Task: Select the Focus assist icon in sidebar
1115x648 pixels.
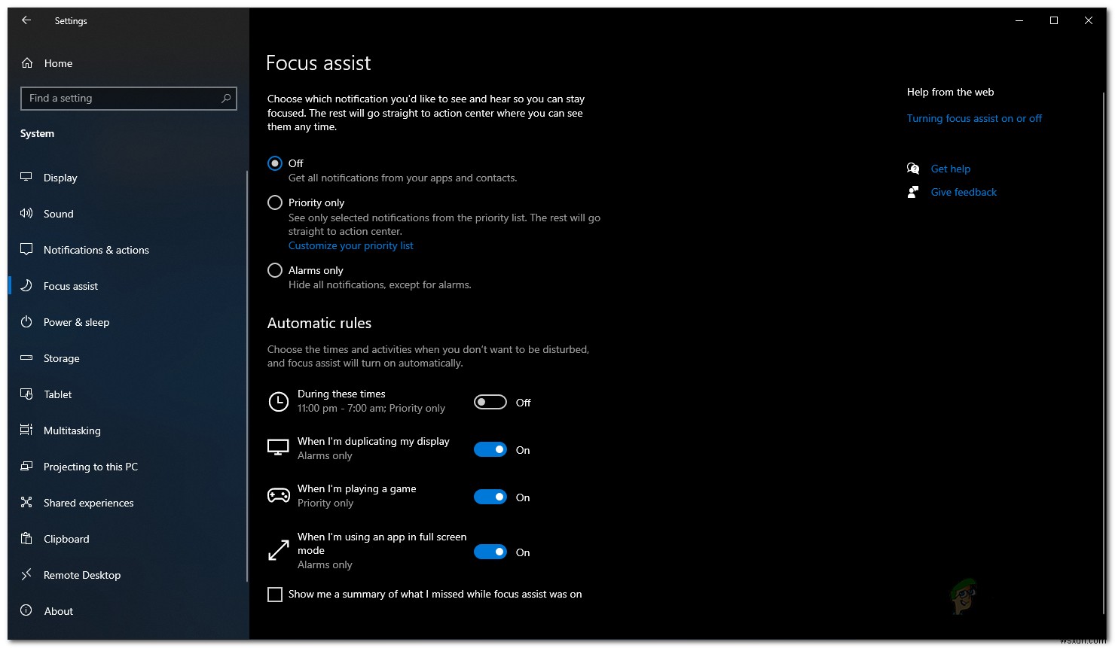Action: (x=27, y=286)
